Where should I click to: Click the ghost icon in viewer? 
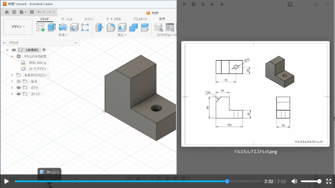[x=290, y=4]
